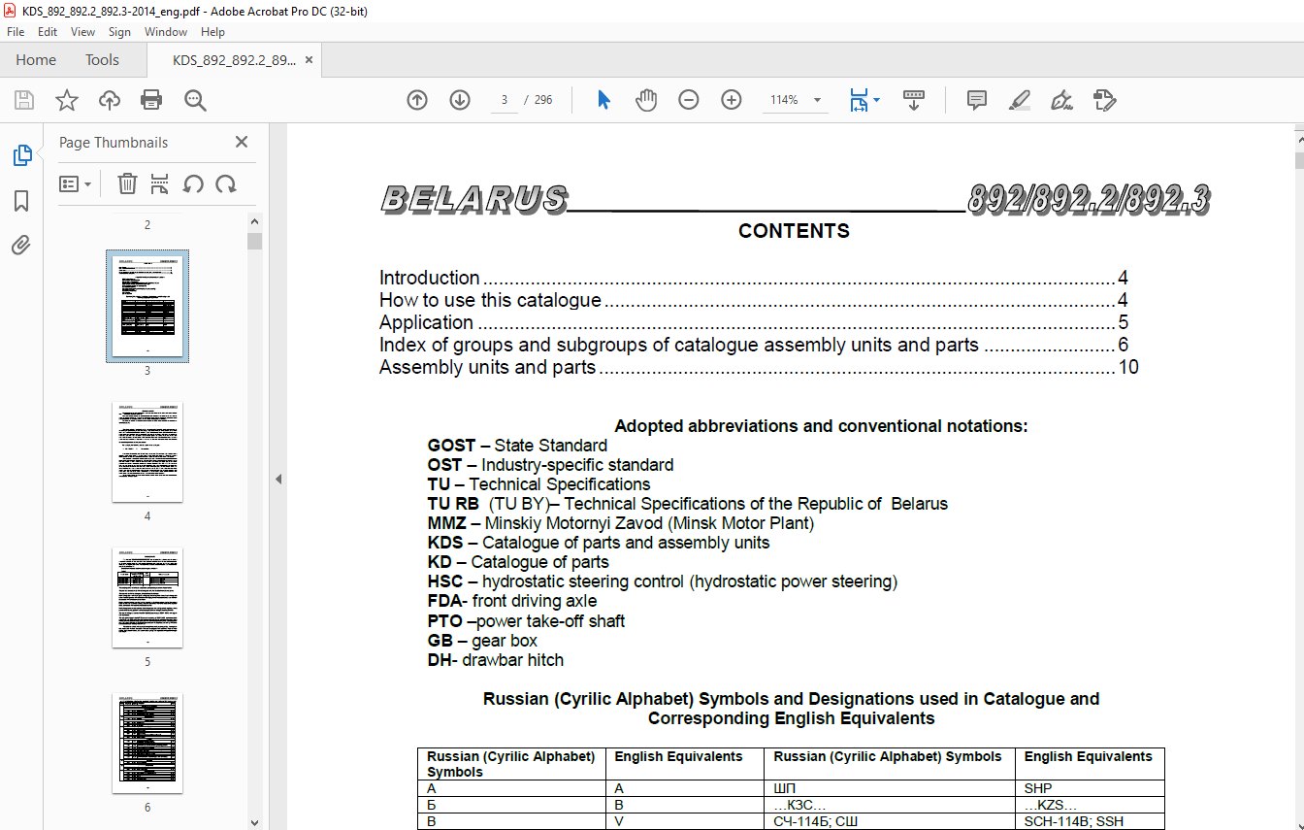
Task: Click 'GOST – State Standard' line
Action: (517, 446)
